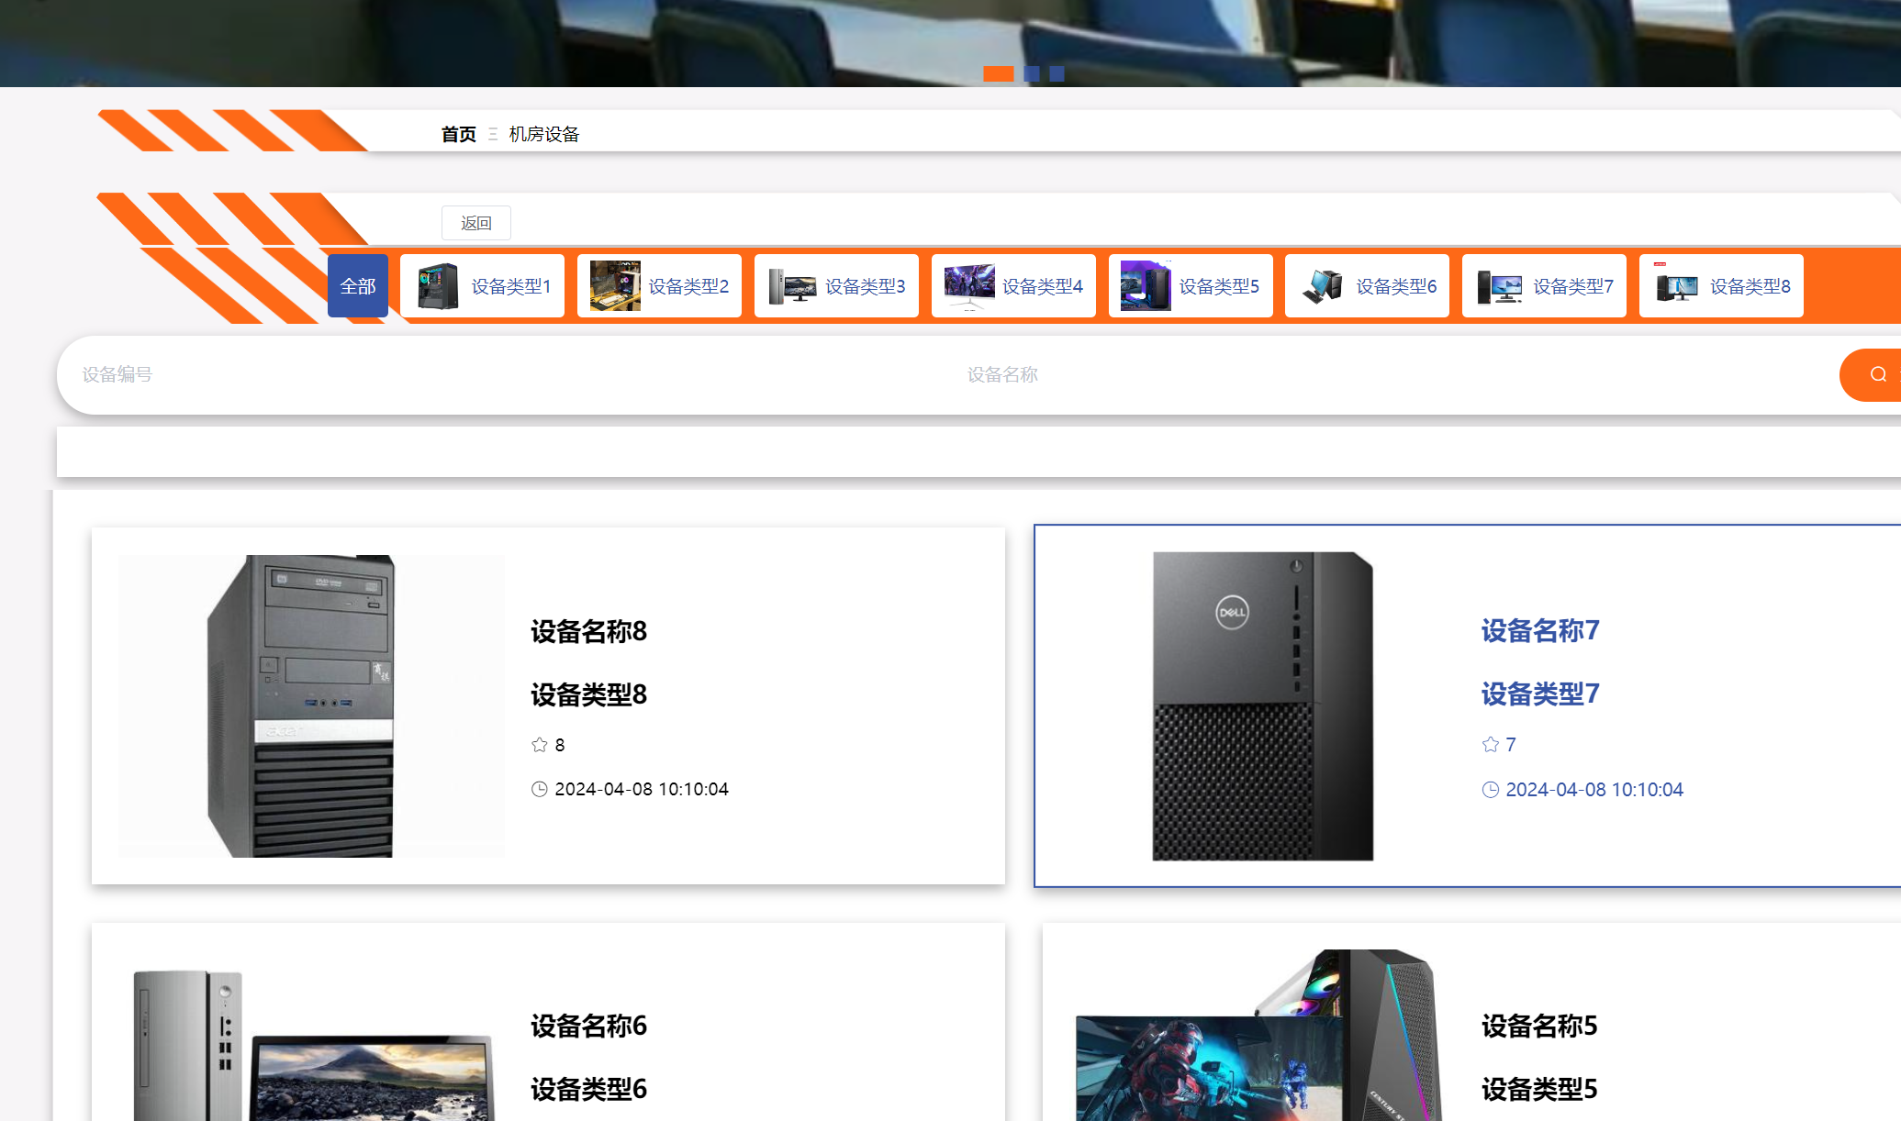Select the 设备类型2 category icon
Image resolution: width=1901 pixels, height=1121 pixels.
[x=616, y=285]
